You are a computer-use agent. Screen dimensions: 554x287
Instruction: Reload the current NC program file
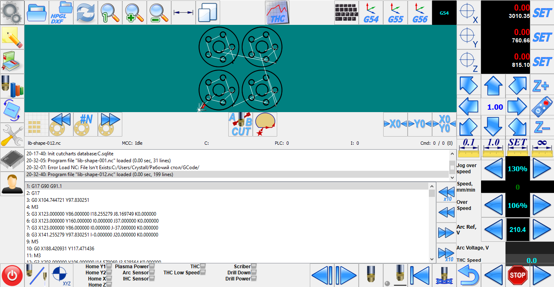(x=86, y=13)
